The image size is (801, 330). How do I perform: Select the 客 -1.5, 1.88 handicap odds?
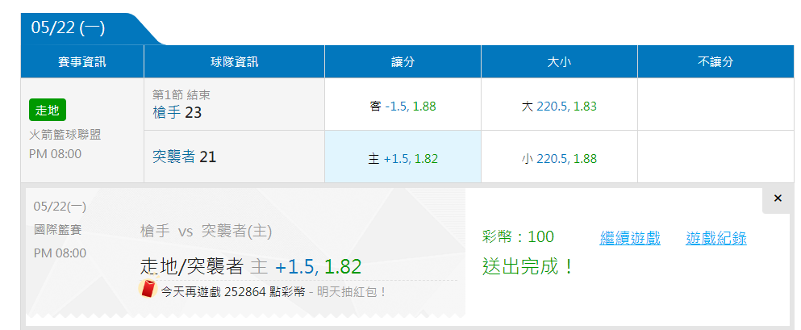(x=403, y=105)
